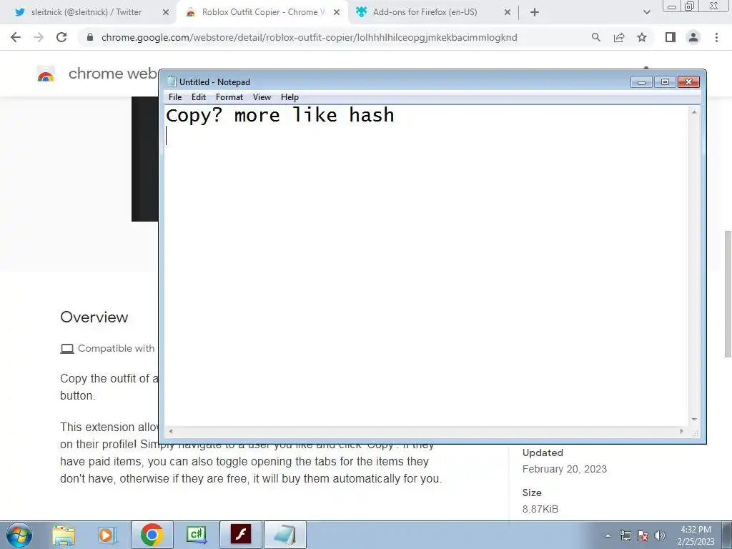The image size is (732, 549).
Task: Bookmark this page with star icon
Action: (642, 37)
